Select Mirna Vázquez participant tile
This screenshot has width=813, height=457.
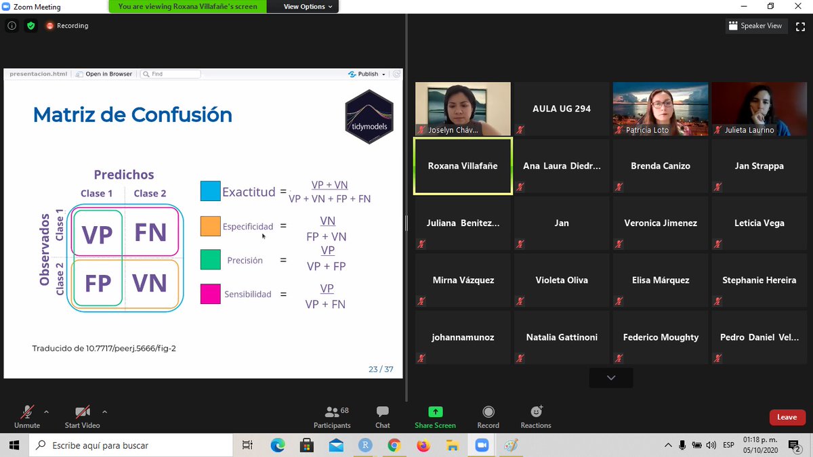(463, 280)
